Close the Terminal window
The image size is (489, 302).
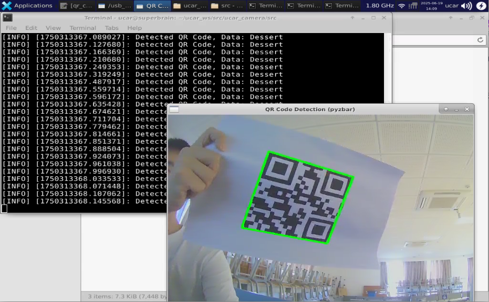pos(384,18)
